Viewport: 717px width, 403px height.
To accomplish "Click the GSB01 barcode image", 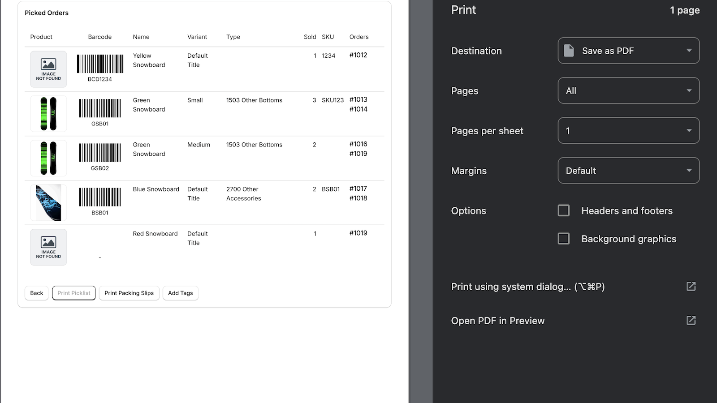I will point(99,108).
